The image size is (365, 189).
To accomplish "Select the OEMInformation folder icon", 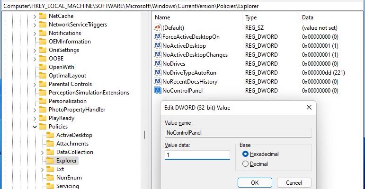I will pos(43,42).
